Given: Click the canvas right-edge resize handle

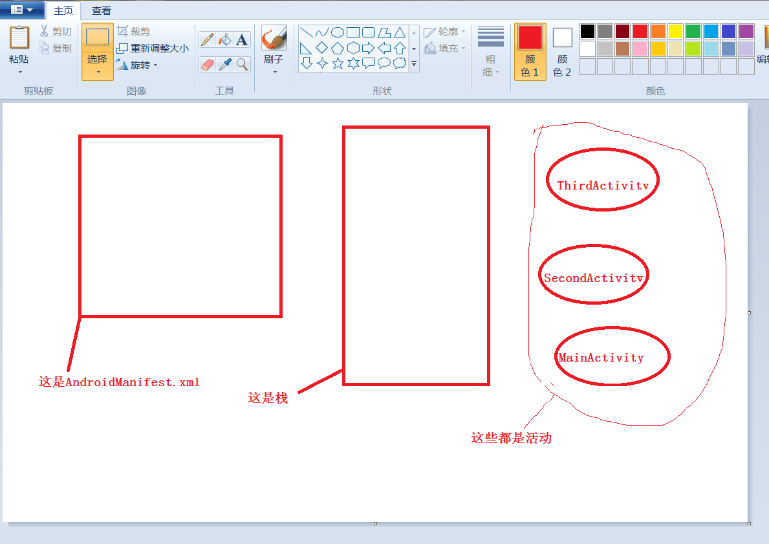Looking at the screenshot, I should point(750,312).
